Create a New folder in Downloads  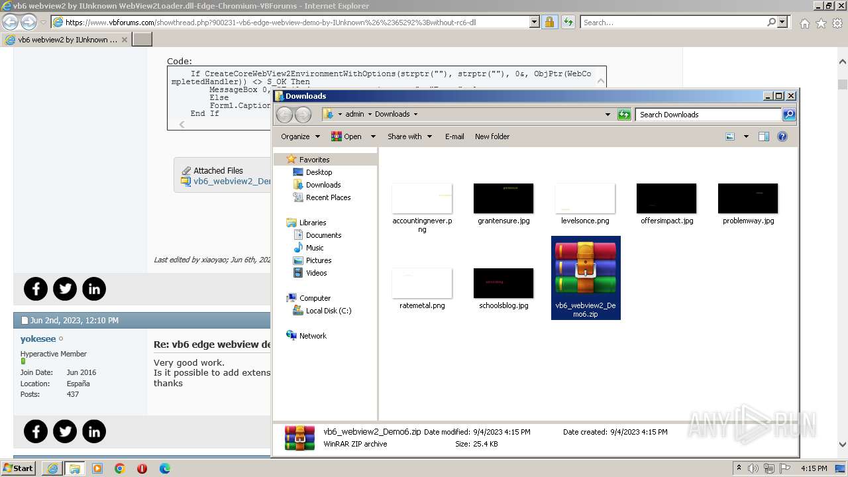click(x=492, y=136)
